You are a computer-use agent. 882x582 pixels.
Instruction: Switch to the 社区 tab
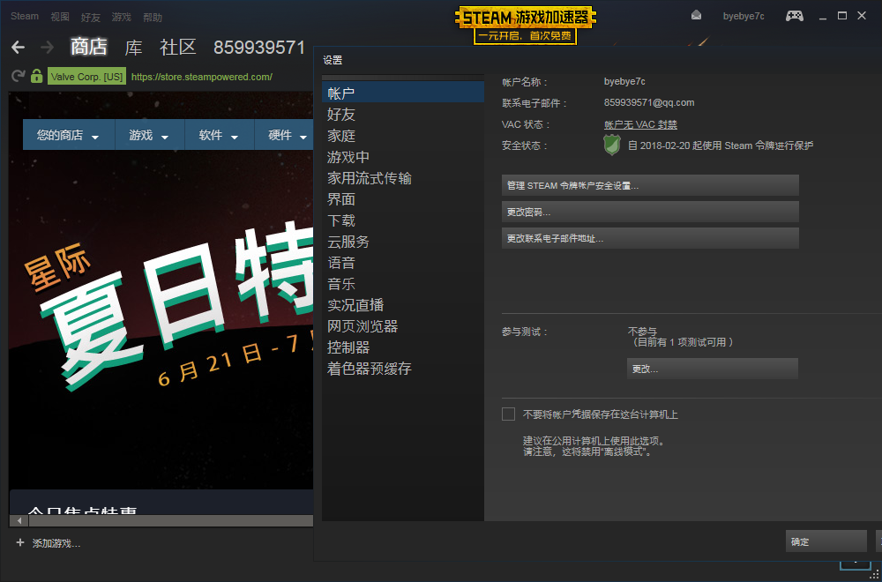[178, 48]
